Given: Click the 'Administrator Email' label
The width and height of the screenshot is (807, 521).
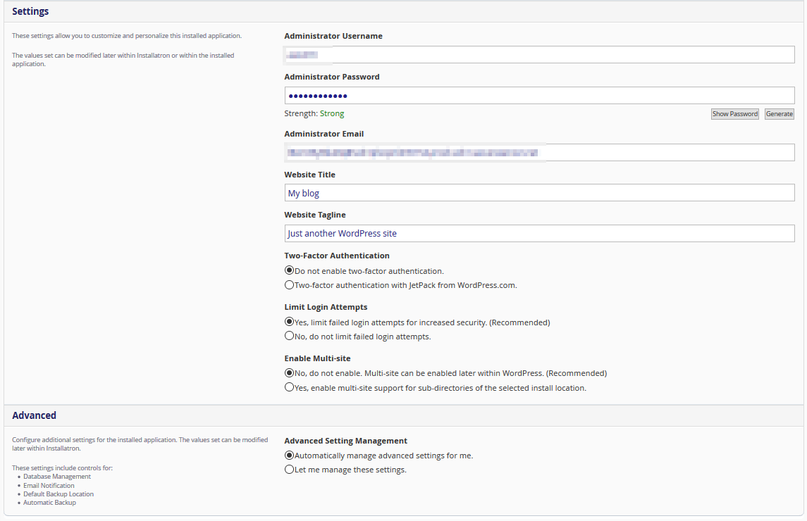Looking at the screenshot, I should 324,134.
